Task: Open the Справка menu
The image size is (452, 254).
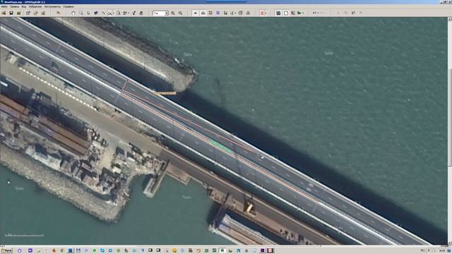Action: (x=69, y=6)
